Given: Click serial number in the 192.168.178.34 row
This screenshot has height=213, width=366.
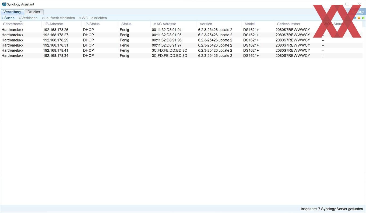Looking at the screenshot, I should [293, 55].
